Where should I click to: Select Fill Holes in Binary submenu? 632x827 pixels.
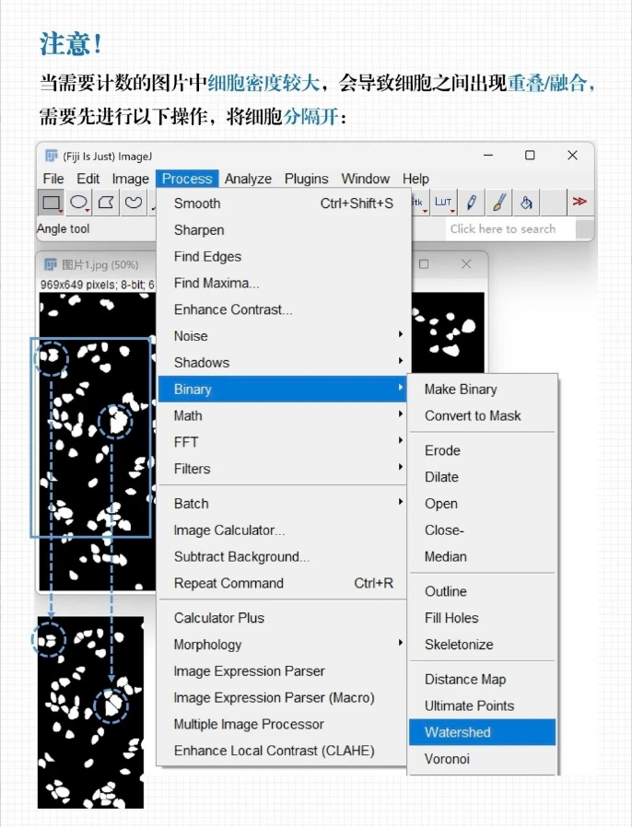(x=451, y=618)
